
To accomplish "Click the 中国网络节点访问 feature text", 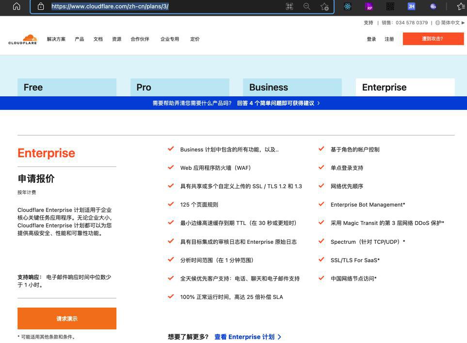I will [x=354, y=279].
